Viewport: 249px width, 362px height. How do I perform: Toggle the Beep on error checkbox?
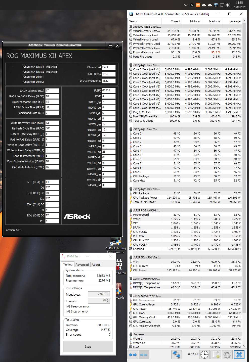coord(68,306)
